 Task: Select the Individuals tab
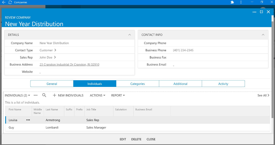(x=95, y=84)
